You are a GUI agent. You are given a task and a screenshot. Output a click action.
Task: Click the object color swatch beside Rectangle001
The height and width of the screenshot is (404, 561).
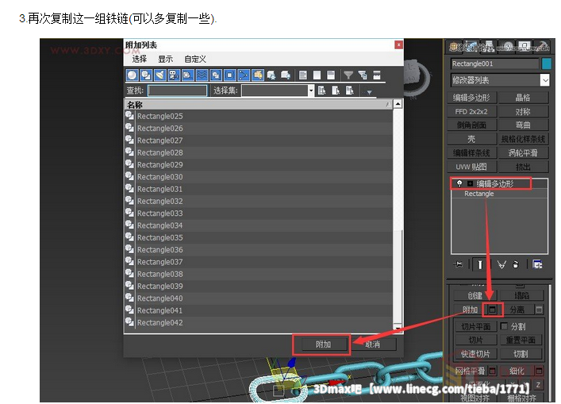point(546,63)
